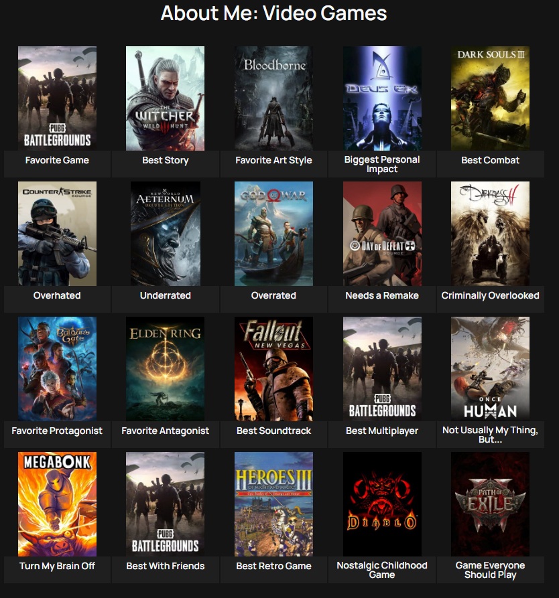Open the Baldur's Gate cover
The height and width of the screenshot is (598, 559).
(57, 369)
